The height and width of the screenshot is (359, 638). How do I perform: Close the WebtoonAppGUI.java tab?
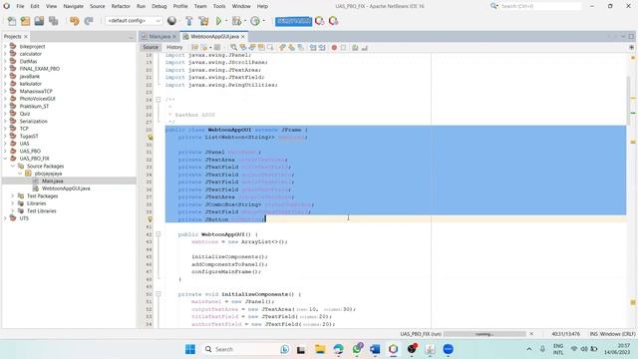click(x=243, y=37)
